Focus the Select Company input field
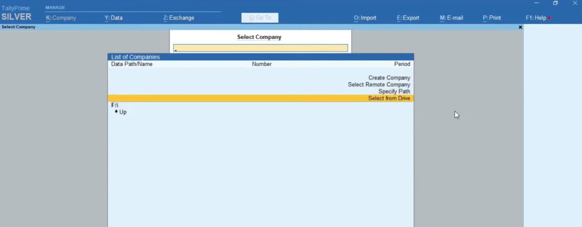 pyautogui.click(x=260, y=48)
